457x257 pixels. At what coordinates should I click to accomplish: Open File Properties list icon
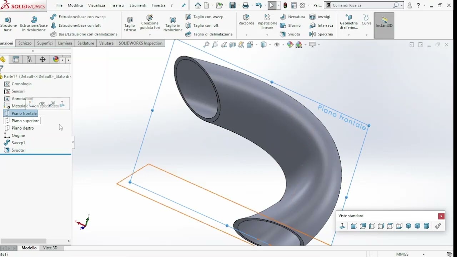tap(293, 5)
